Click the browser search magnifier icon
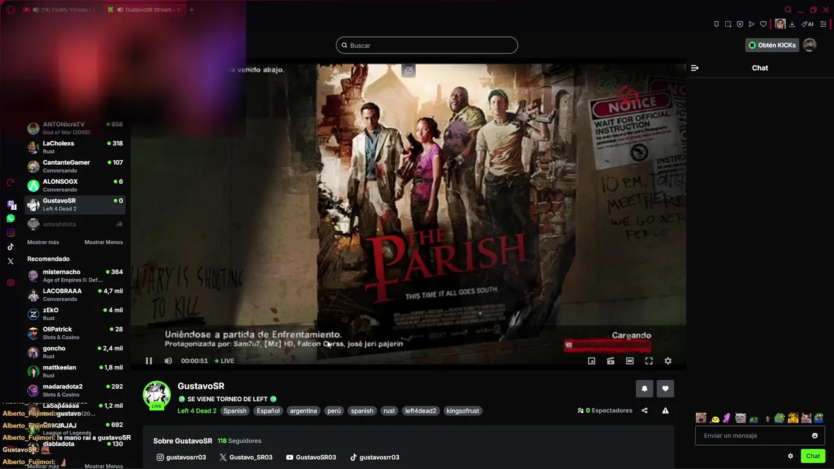 coord(788,10)
